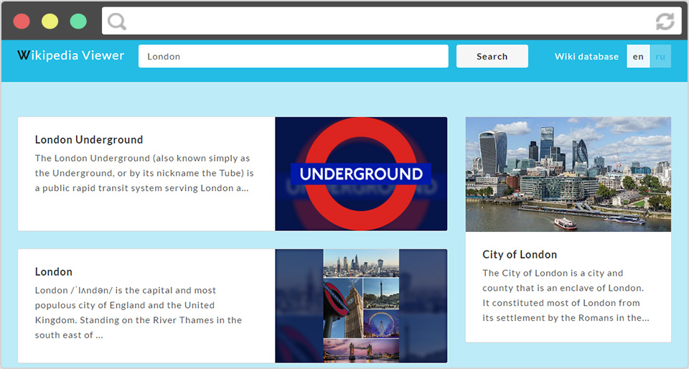Open the London article title
Viewport: 689px width, 369px height.
pos(54,272)
